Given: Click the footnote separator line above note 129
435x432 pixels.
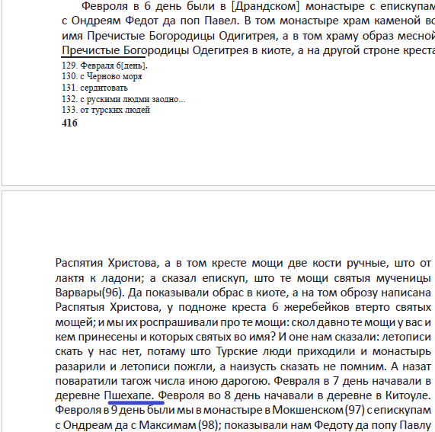Looking at the screenshot, I should pos(103,57).
